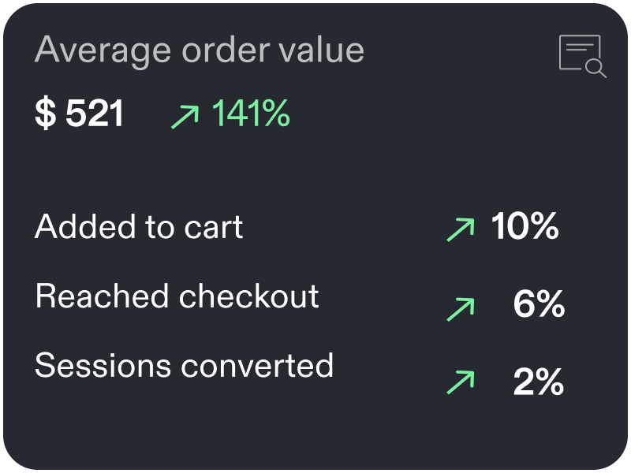This screenshot has width=631, height=473.
Task: Click the 10% added to cart value
Action: 525,226
